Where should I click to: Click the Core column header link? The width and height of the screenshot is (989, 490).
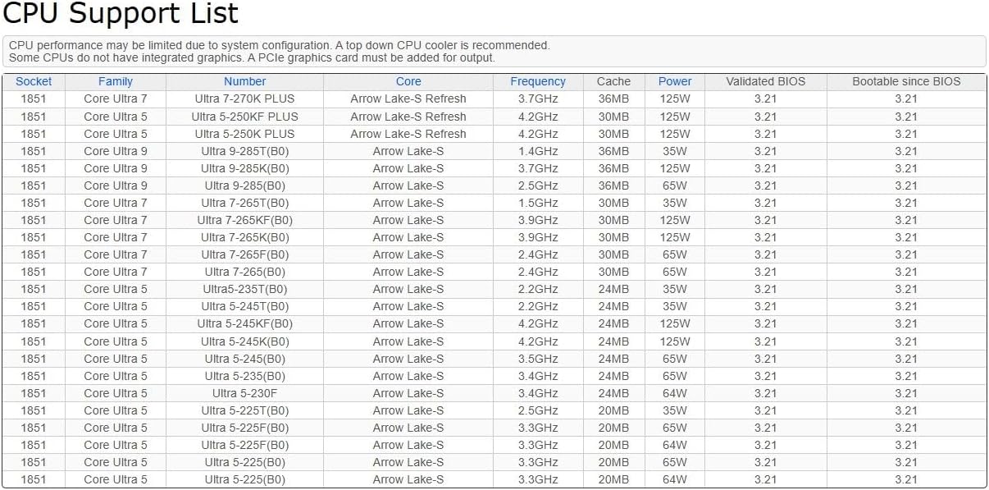pos(408,81)
